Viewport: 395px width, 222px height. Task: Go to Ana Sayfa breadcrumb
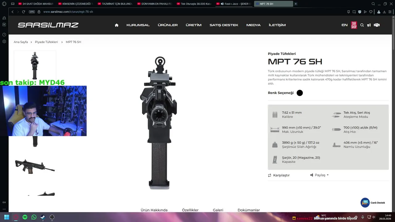(21, 42)
